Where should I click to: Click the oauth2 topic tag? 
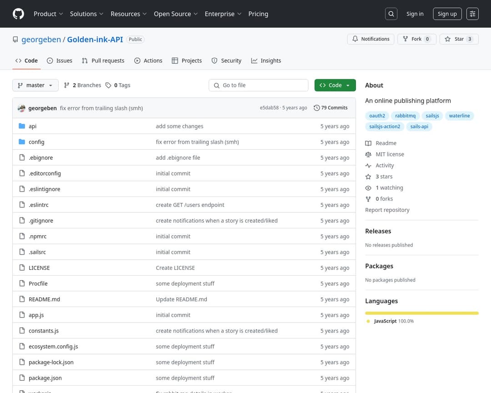[x=377, y=116]
